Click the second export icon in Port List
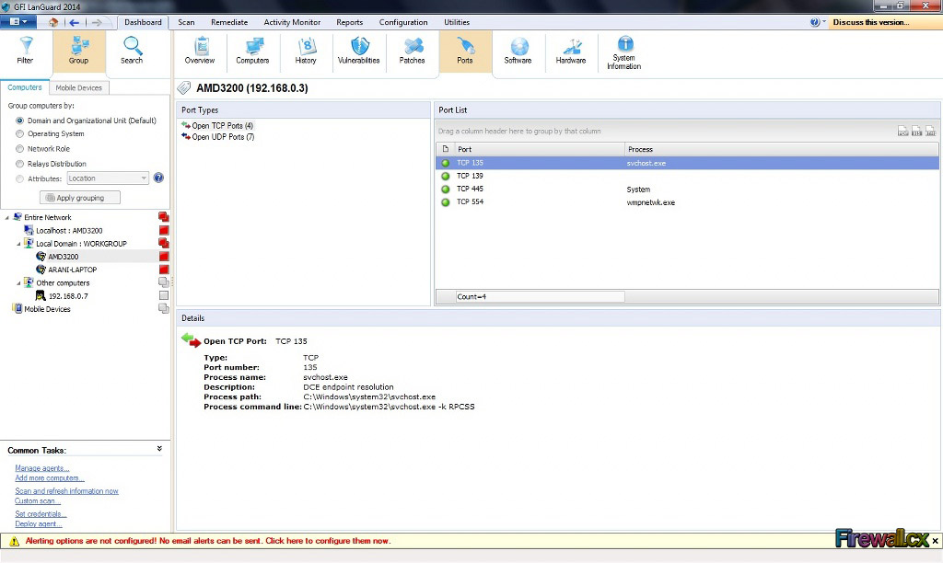943x563 pixels. pos(916,131)
